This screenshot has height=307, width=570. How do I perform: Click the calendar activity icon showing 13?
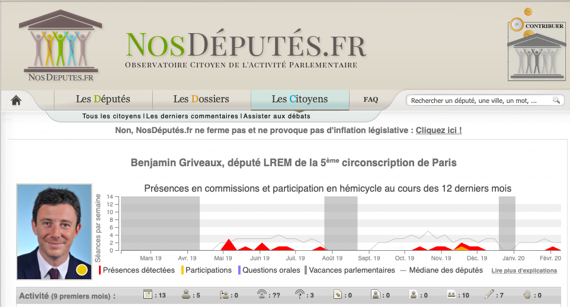click(148, 295)
